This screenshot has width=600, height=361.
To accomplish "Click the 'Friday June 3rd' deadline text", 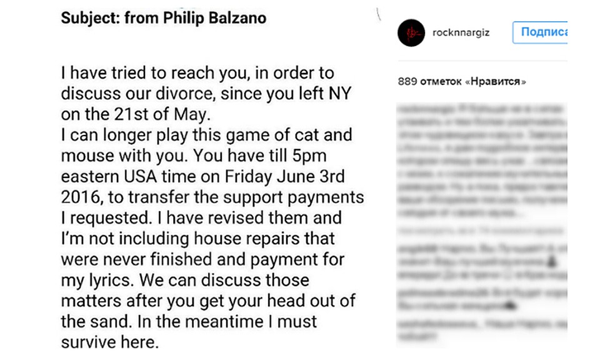I will pos(284,176).
